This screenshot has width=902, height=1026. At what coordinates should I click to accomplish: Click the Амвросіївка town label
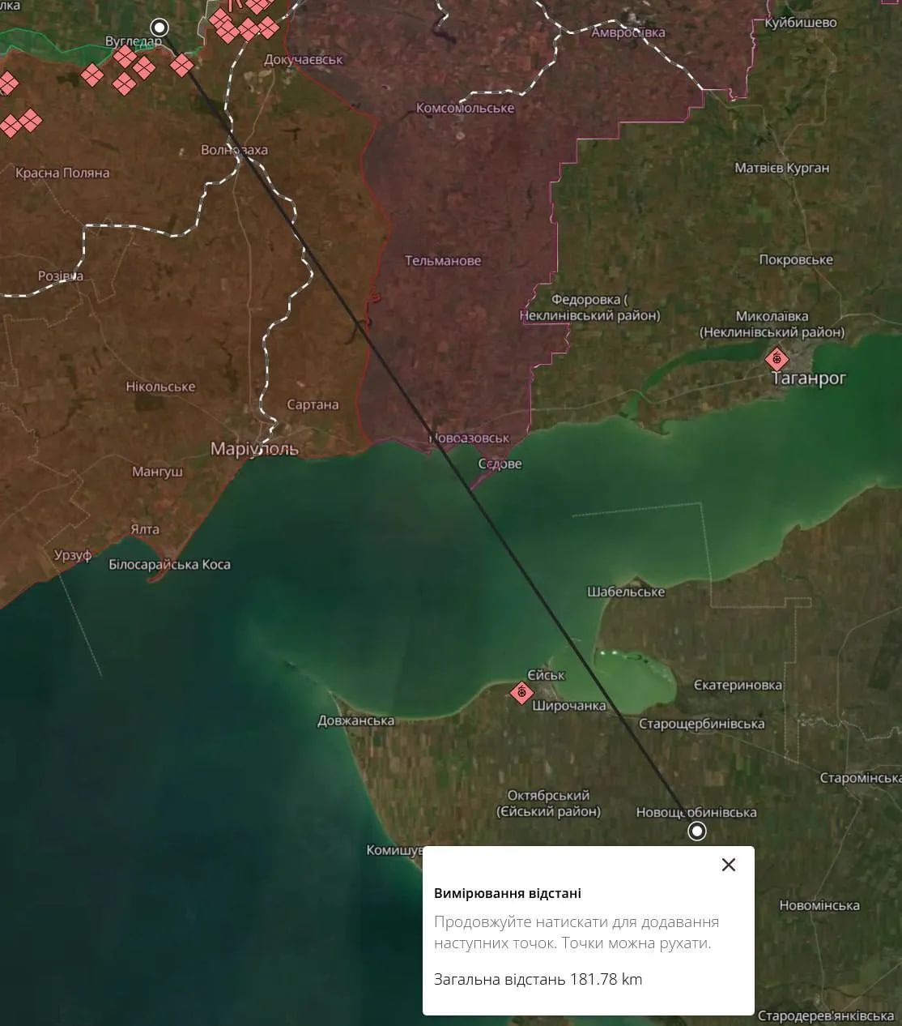pos(628,32)
